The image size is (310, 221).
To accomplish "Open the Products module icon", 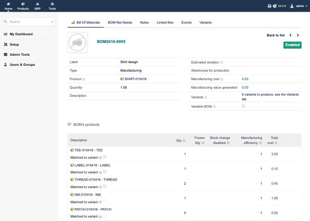I will click(23, 4).
